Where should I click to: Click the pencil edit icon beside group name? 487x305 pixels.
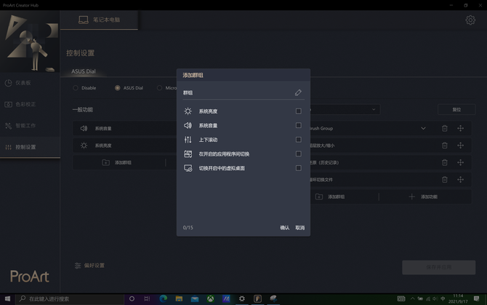(x=298, y=92)
